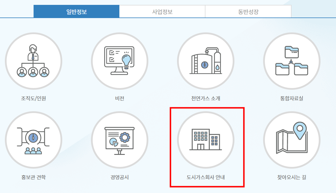The image size is (336, 193).
Task: Follow the 도시가스회사 안내 text link
Action: pos(206,177)
